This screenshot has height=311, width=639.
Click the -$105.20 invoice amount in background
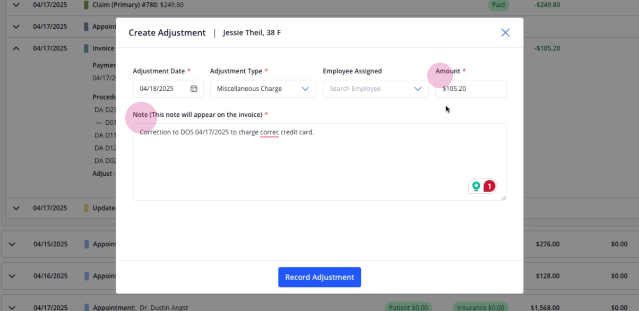tap(547, 48)
